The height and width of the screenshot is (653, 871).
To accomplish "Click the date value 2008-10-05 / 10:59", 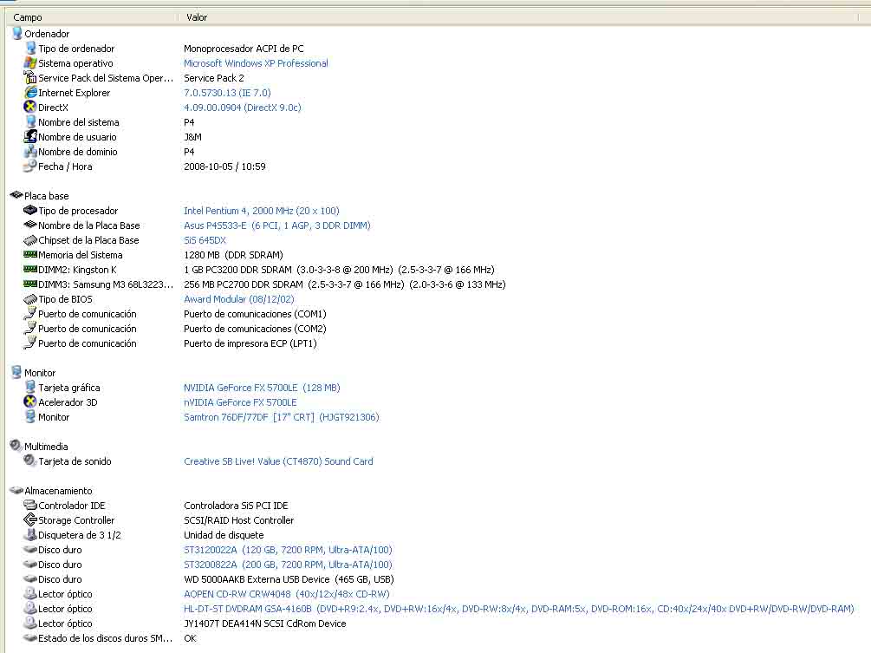I will point(224,167).
